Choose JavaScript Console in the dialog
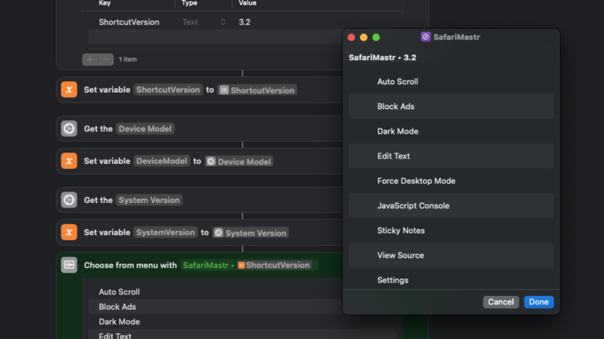 point(451,206)
